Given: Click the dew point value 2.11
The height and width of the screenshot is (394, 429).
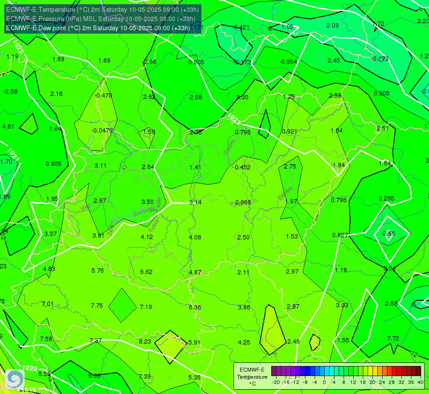Looking at the screenshot, I should (x=243, y=272).
